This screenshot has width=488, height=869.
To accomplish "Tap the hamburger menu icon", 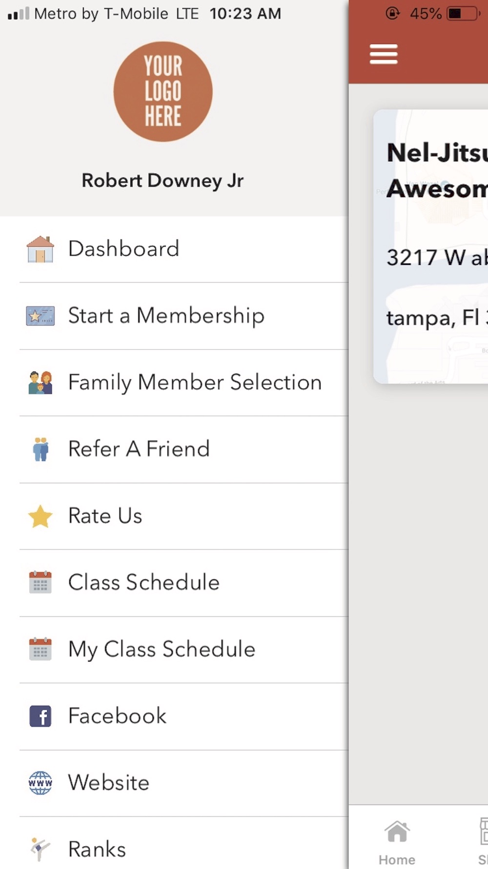I will [384, 54].
